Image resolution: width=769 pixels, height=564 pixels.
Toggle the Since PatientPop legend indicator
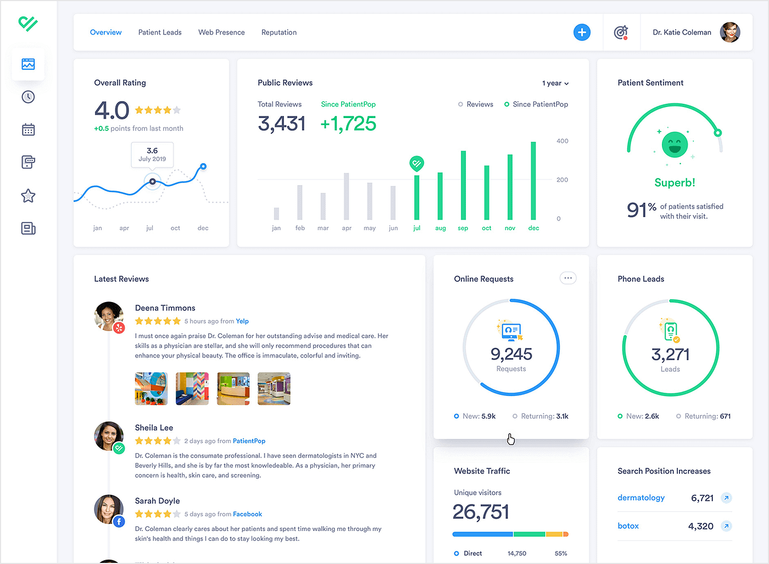coord(536,104)
